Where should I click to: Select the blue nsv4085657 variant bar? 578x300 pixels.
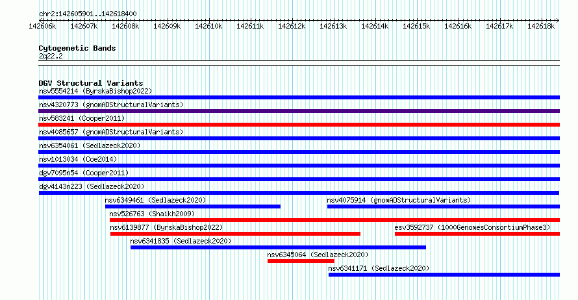299,138
